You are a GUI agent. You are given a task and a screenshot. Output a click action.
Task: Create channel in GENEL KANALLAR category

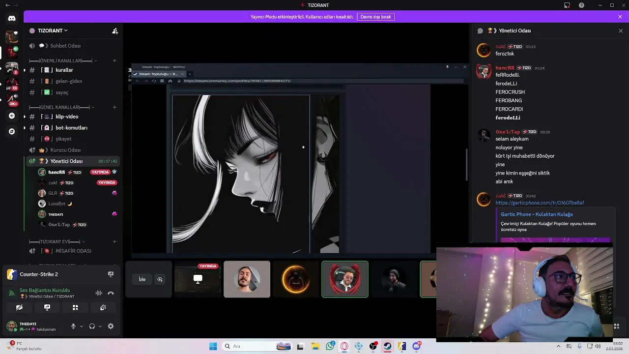[114, 107]
